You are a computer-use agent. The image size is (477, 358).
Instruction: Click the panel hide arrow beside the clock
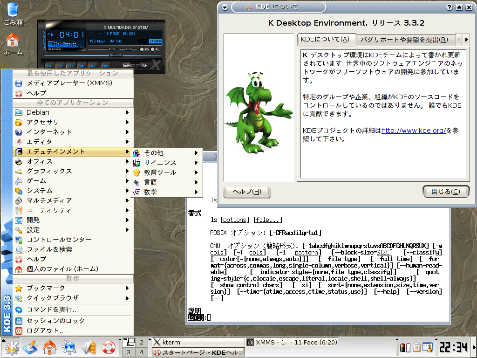[474, 347]
